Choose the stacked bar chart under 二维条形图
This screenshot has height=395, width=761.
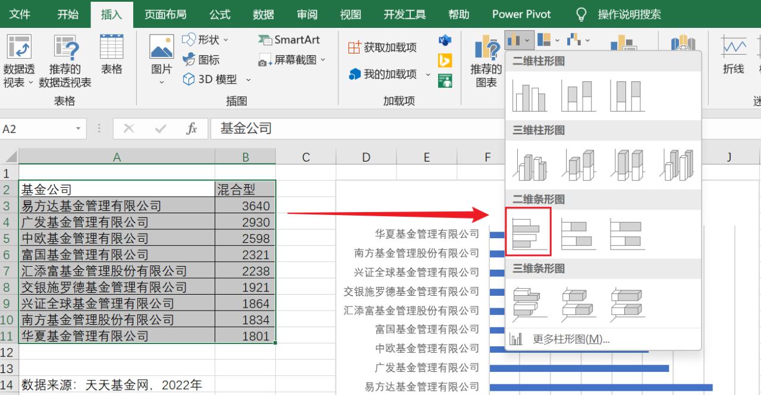point(578,234)
